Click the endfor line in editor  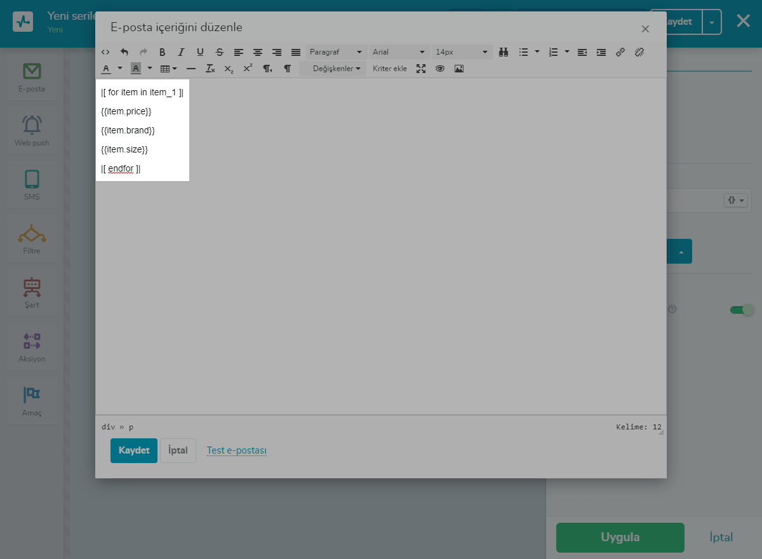pyautogui.click(x=121, y=168)
